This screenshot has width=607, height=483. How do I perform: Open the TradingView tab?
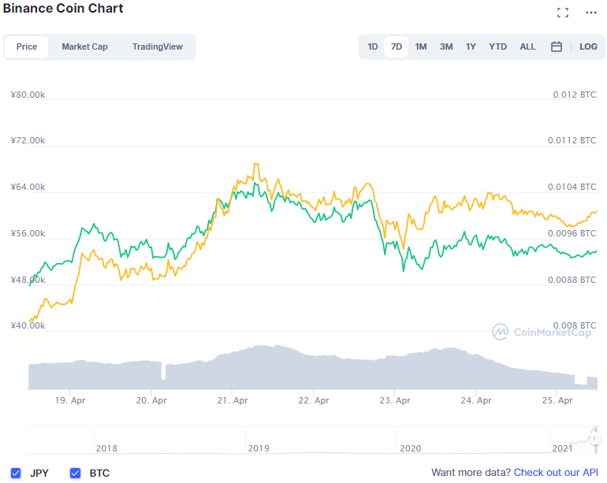[157, 46]
